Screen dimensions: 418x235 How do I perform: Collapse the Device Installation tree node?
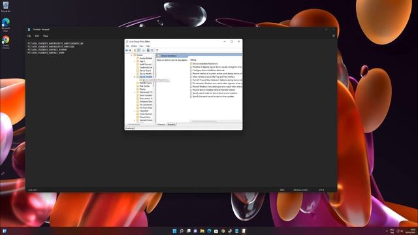click(x=135, y=77)
